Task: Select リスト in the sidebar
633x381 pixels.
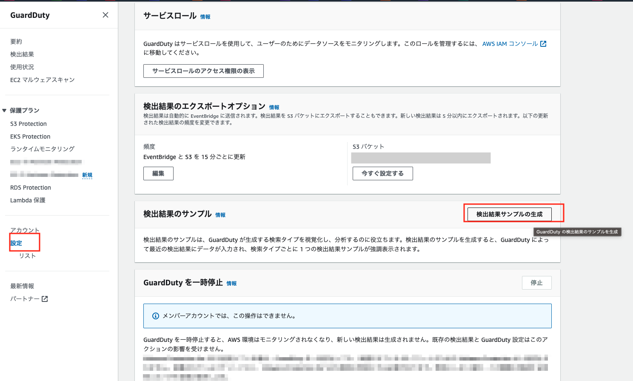Action: click(x=27, y=256)
